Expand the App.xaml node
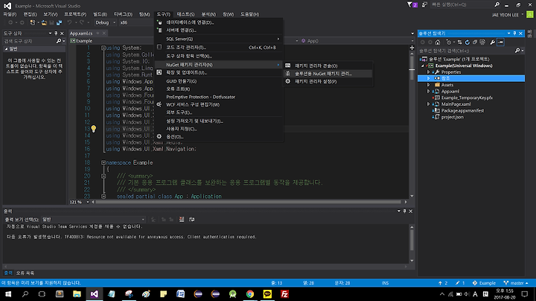The height and width of the screenshot is (301, 536). pos(428,92)
